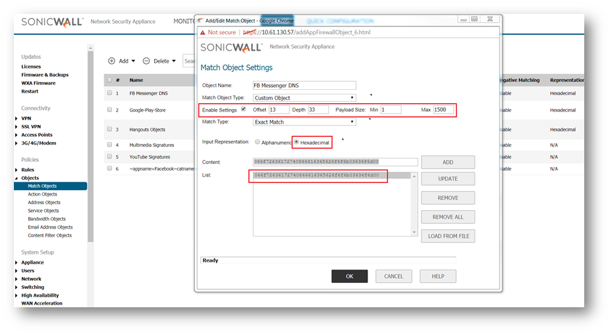Click the browser address bar URL
This screenshot has height=335, width=612.
click(x=307, y=32)
